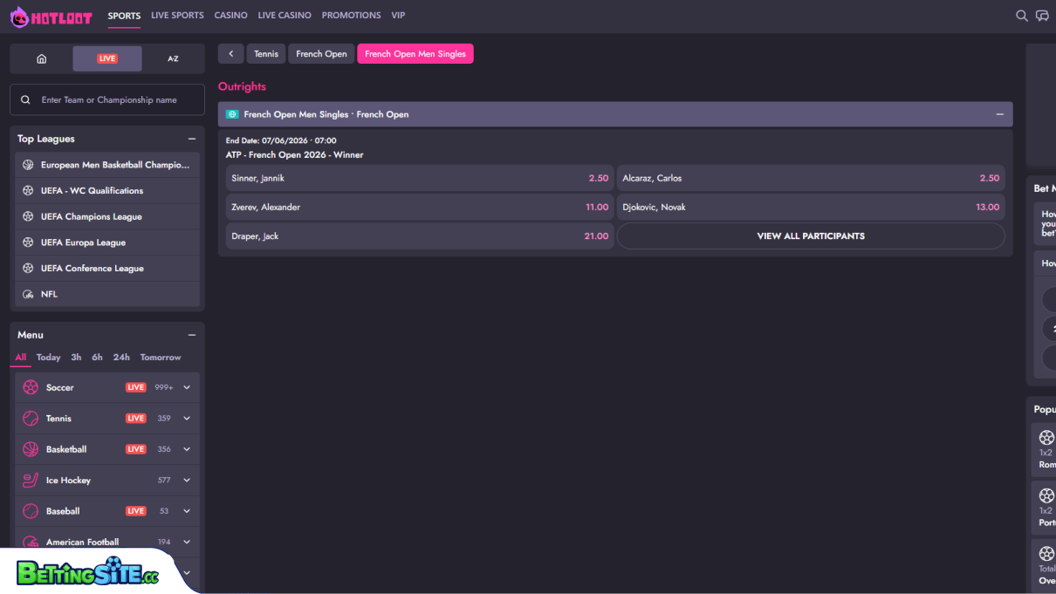Viewport: 1056px width, 594px height.
Task: Select the Basketball sport icon
Action: pyautogui.click(x=31, y=449)
